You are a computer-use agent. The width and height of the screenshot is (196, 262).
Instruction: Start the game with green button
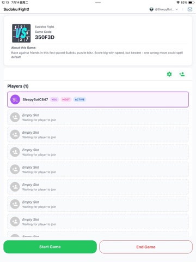pos(50,247)
